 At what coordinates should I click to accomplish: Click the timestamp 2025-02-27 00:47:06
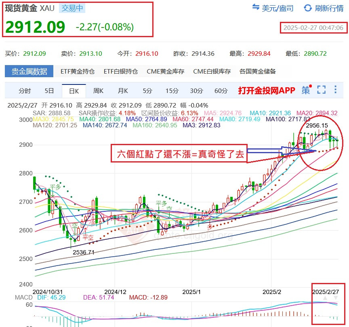click(313, 27)
